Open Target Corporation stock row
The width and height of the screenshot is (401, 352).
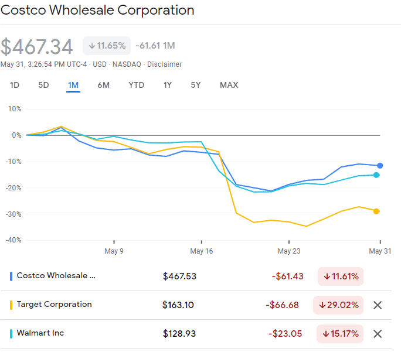[x=54, y=305]
